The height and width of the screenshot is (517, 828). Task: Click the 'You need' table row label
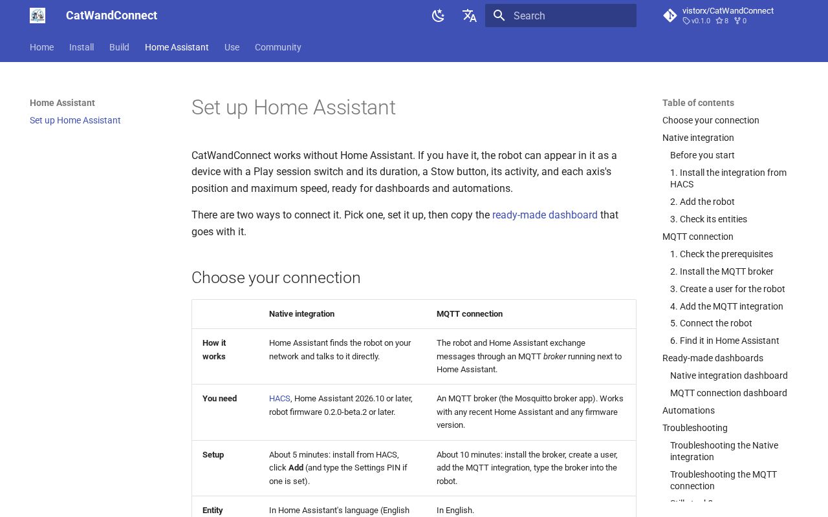(x=219, y=399)
